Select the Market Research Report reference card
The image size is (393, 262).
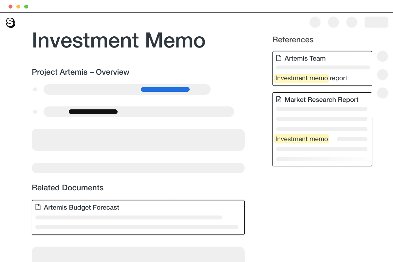(322, 129)
